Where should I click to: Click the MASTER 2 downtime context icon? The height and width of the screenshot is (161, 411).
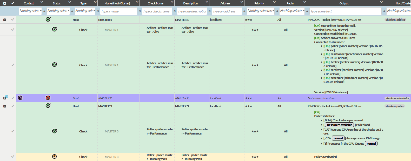point(20,98)
